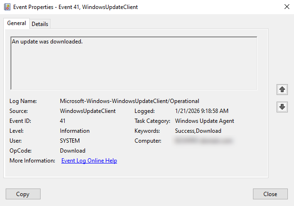
Task: Click the Event ID value 41
Action: click(x=63, y=121)
